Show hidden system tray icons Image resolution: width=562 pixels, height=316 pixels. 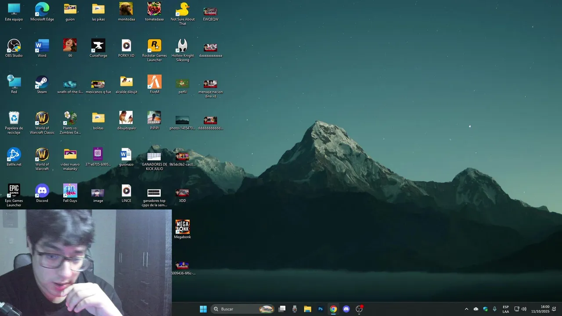[466, 309]
